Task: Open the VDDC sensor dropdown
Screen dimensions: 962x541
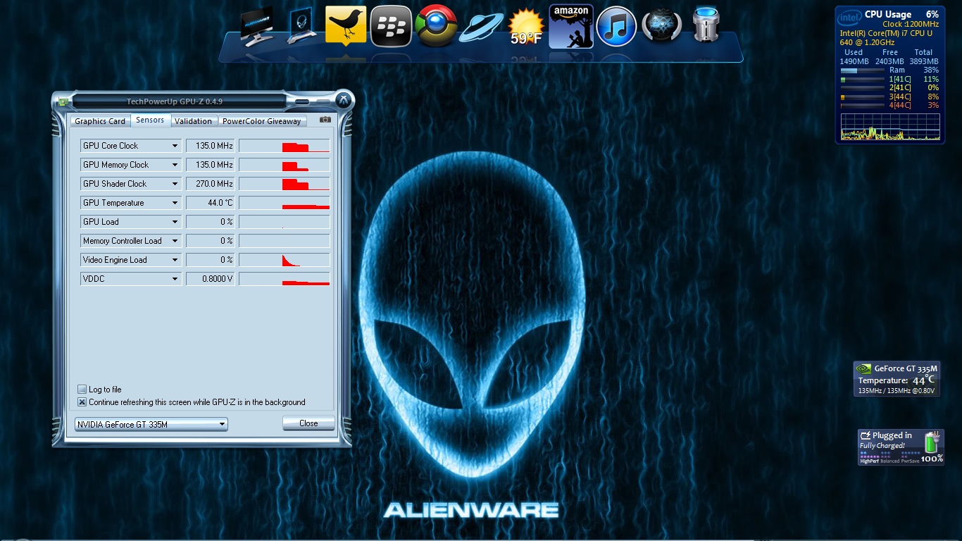Action: tap(131, 279)
